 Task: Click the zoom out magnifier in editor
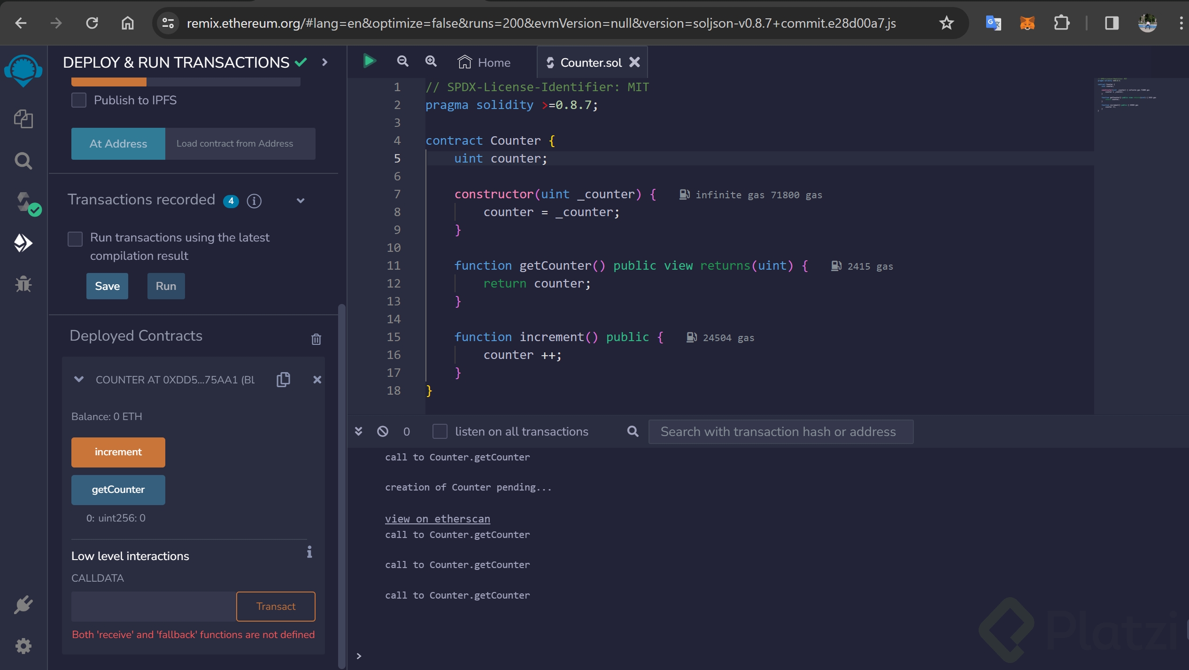(402, 62)
